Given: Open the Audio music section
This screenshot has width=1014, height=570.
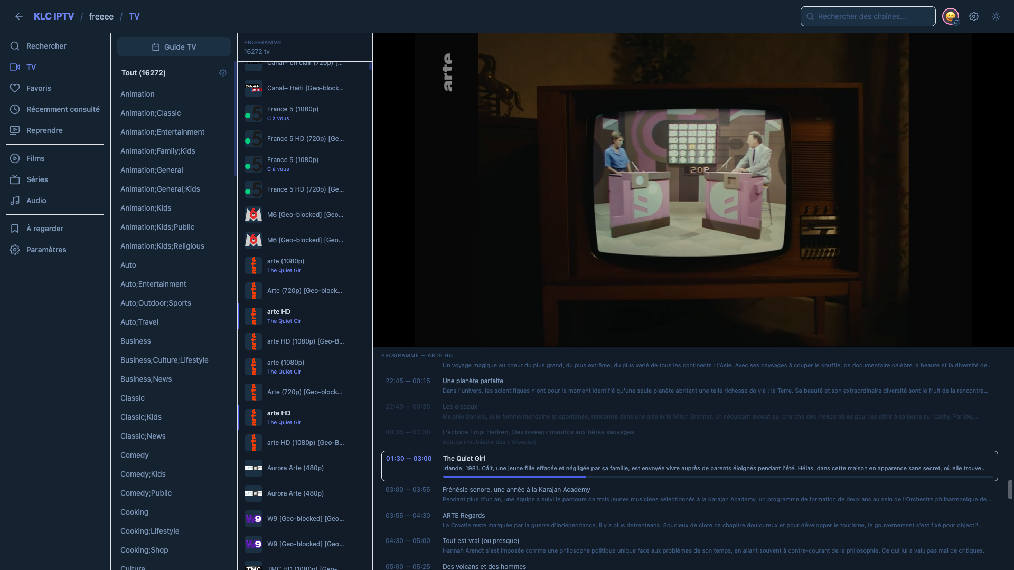Looking at the screenshot, I should pyautogui.click(x=36, y=201).
